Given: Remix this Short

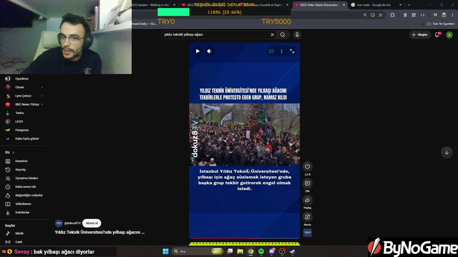Looking at the screenshot, I should tap(307, 217).
